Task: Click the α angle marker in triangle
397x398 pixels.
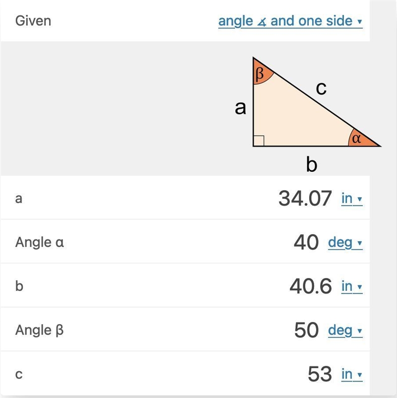Action: point(360,139)
